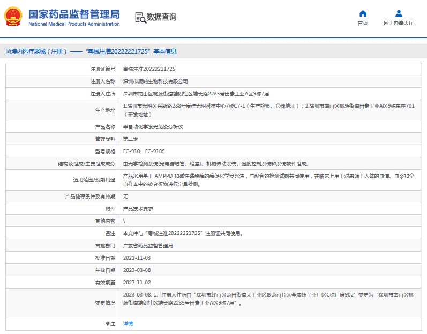Click the 管理类别 row label
The width and height of the screenshot is (427, 334).
(105, 139)
